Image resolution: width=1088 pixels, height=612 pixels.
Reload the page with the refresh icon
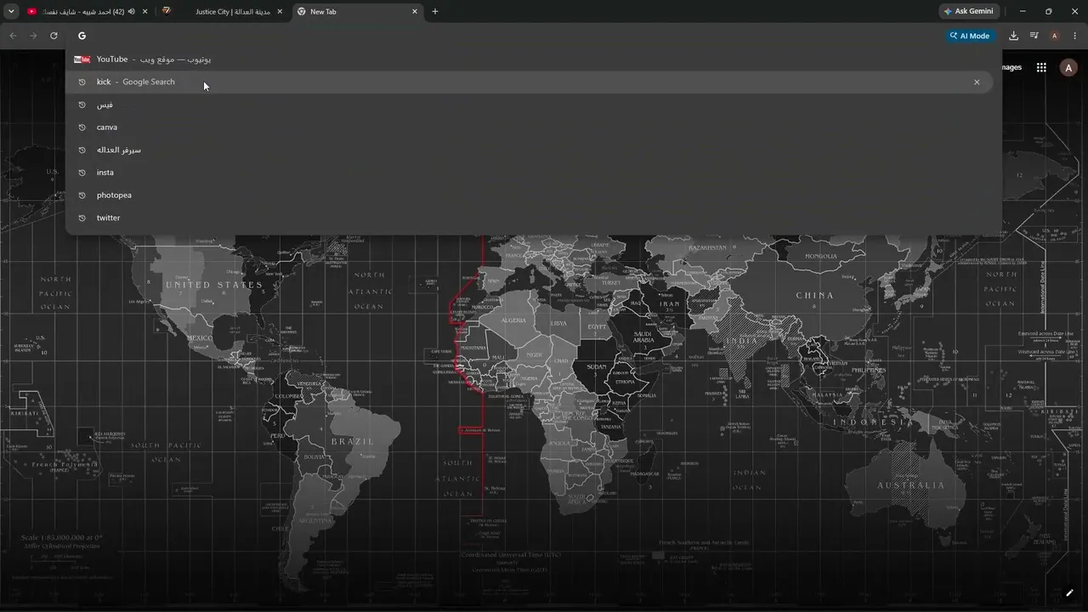tap(54, 36)
